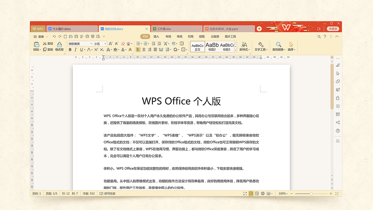Add a new tab with plus button
The height and width of the screenshot is (210, 373).
(x=259, y=29)
